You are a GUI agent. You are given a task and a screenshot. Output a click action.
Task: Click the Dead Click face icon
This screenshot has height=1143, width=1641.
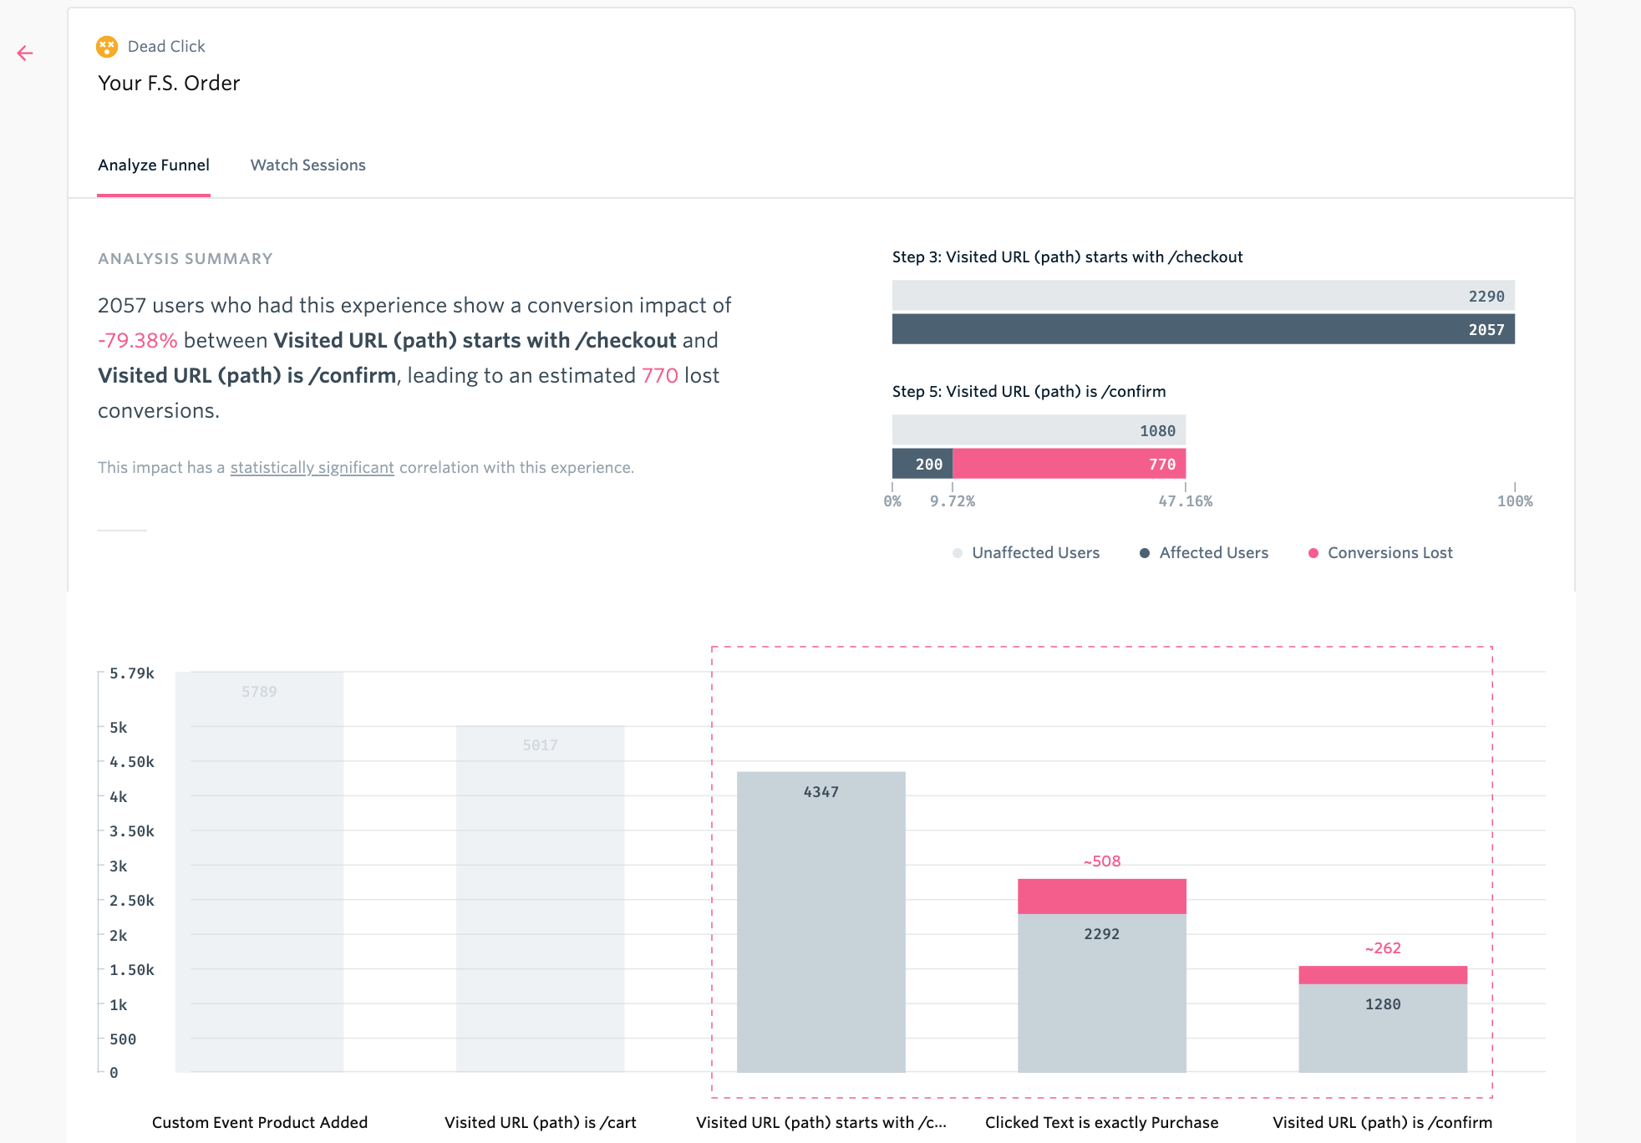107,47
